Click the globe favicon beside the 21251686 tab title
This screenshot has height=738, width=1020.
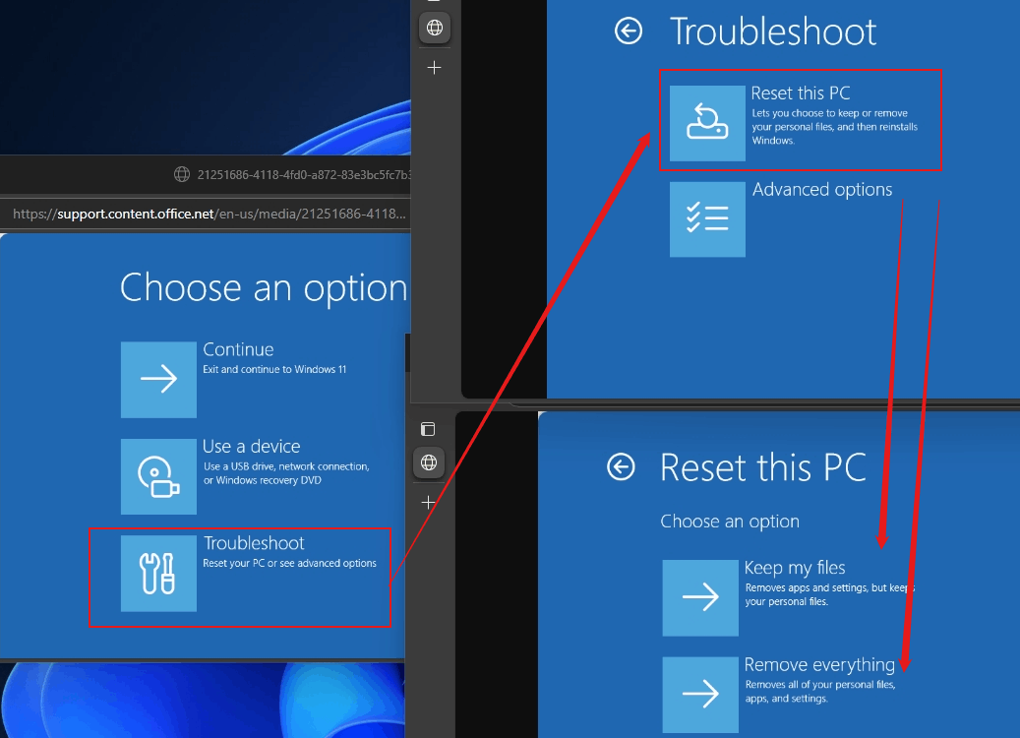tap(182, 174)
